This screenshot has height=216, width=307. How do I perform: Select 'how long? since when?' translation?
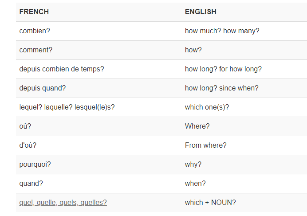click(x=221, y=88)
